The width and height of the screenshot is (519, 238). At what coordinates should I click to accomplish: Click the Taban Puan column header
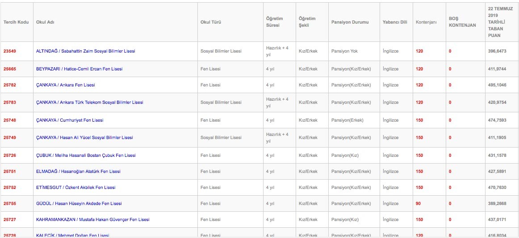[500, 22]
